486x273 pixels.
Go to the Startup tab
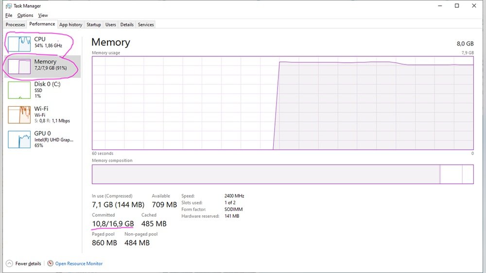click(93, 25)
